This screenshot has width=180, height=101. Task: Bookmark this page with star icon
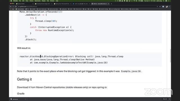pos(160,6)
